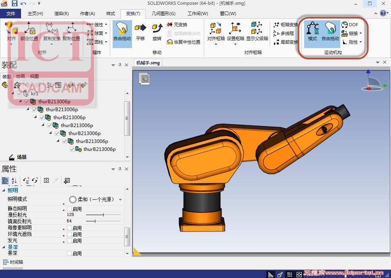Screen dimensions: 391x278
Task: Open the 刚性 dropdown in 运动机构
Action: tap(360, 42)
